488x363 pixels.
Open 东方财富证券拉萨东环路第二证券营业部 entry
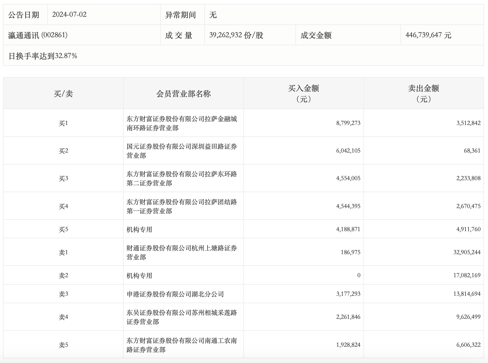182,179
